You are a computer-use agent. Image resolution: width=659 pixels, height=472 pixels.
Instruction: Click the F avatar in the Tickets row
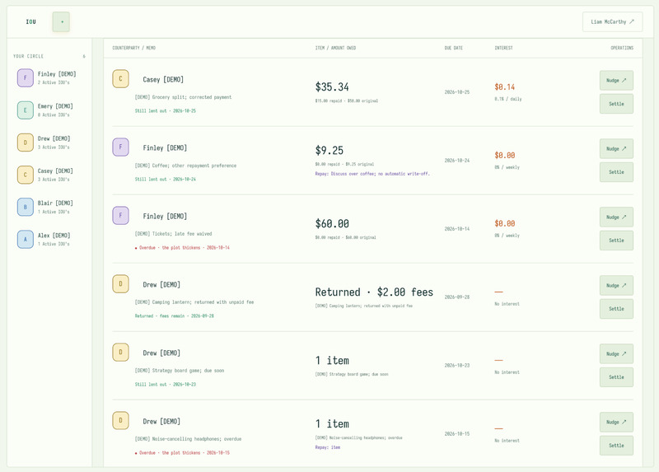click(120, 216)
